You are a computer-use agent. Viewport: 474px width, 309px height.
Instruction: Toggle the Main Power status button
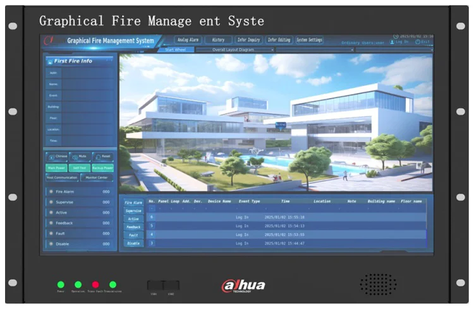coord(56,168)
